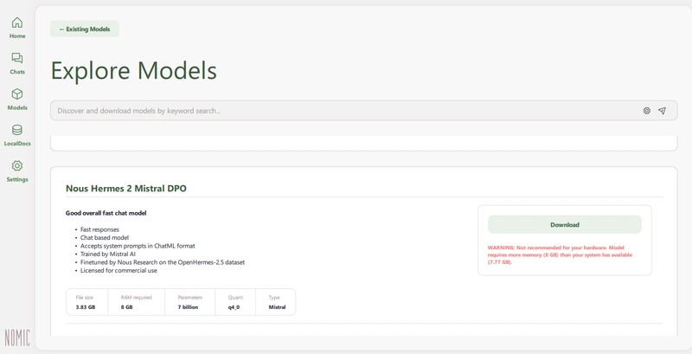Click the File size 3.83 GB cell
The image size is (692, 354).
click(x=86, y=302)
